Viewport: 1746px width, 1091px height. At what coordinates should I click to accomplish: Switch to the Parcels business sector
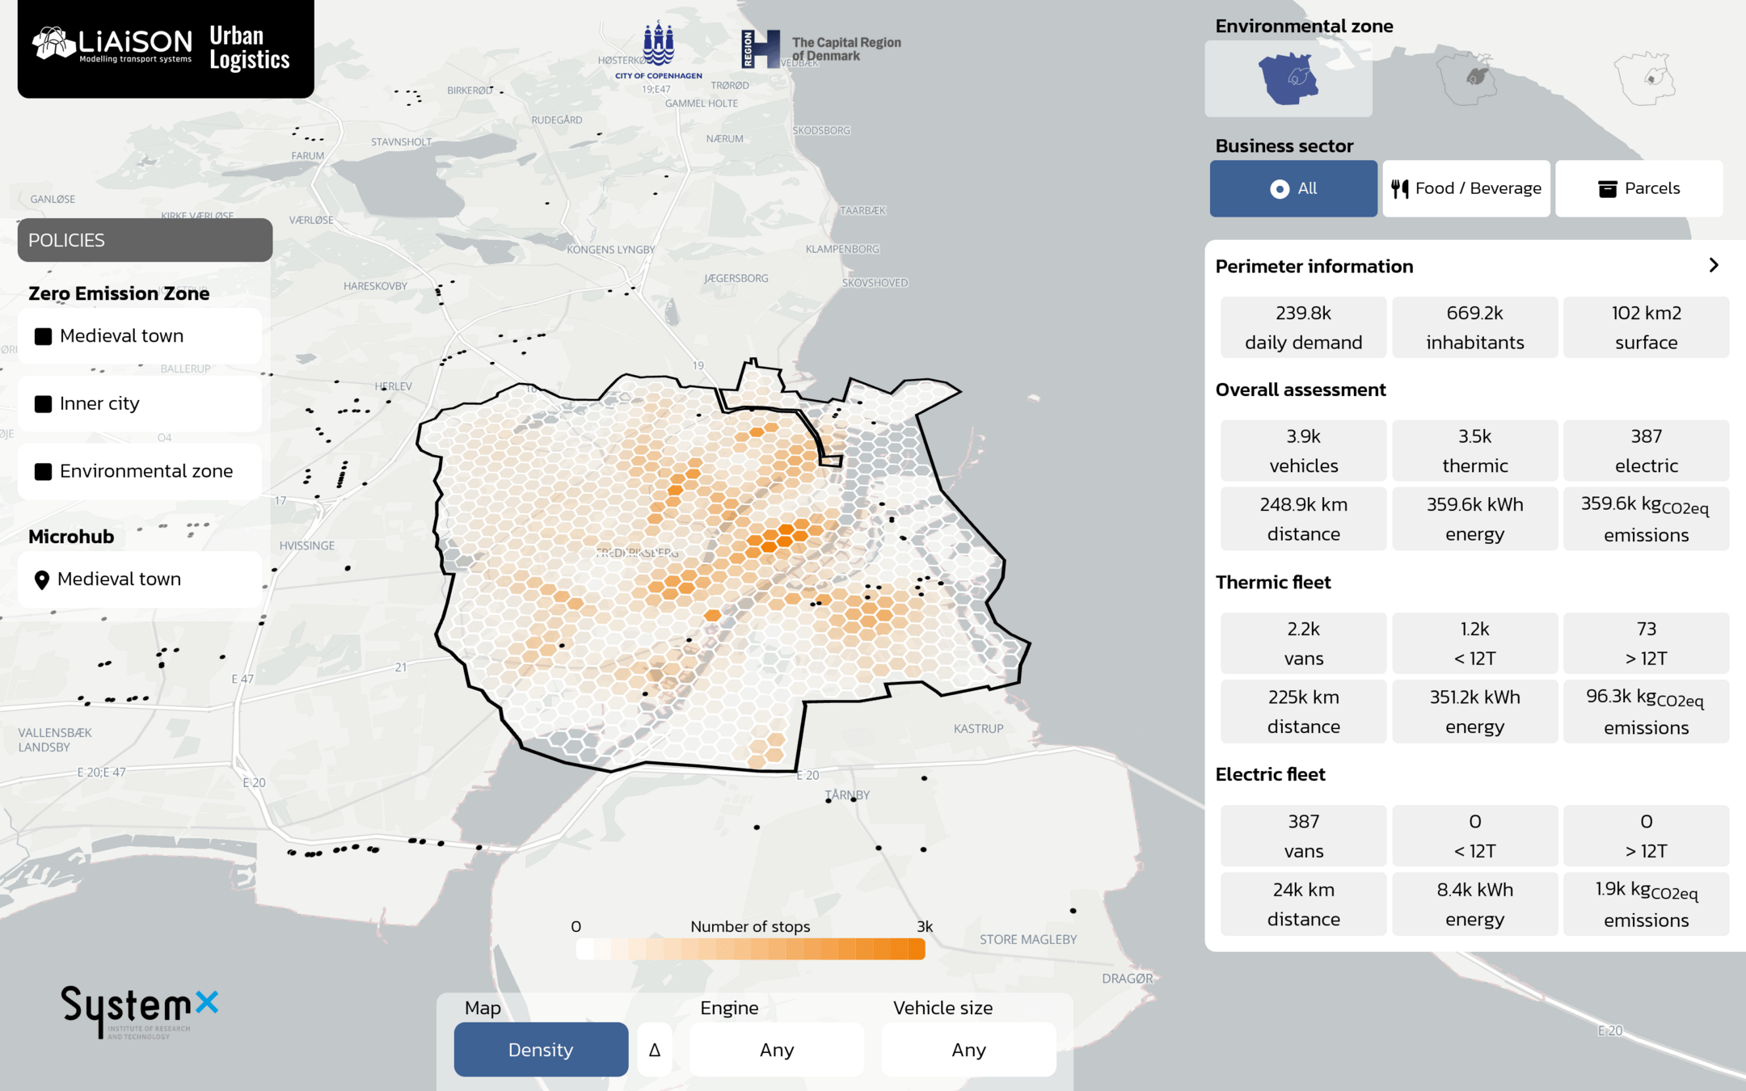coord(1639,188)
